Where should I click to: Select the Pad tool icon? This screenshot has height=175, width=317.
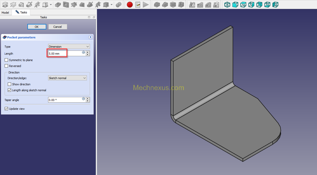[x=5, y=4]
